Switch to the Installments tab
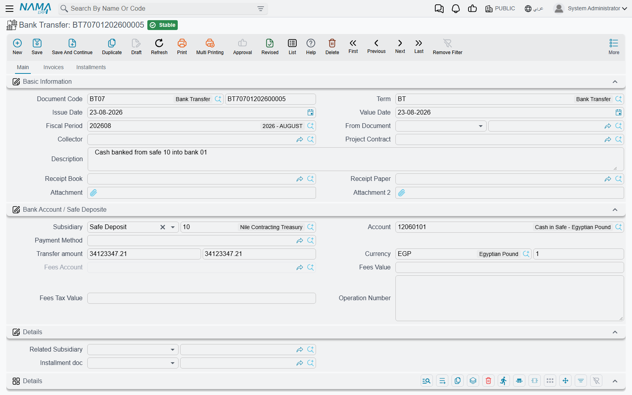This screenshot has width=632, height=395. (x=91, y=67)
